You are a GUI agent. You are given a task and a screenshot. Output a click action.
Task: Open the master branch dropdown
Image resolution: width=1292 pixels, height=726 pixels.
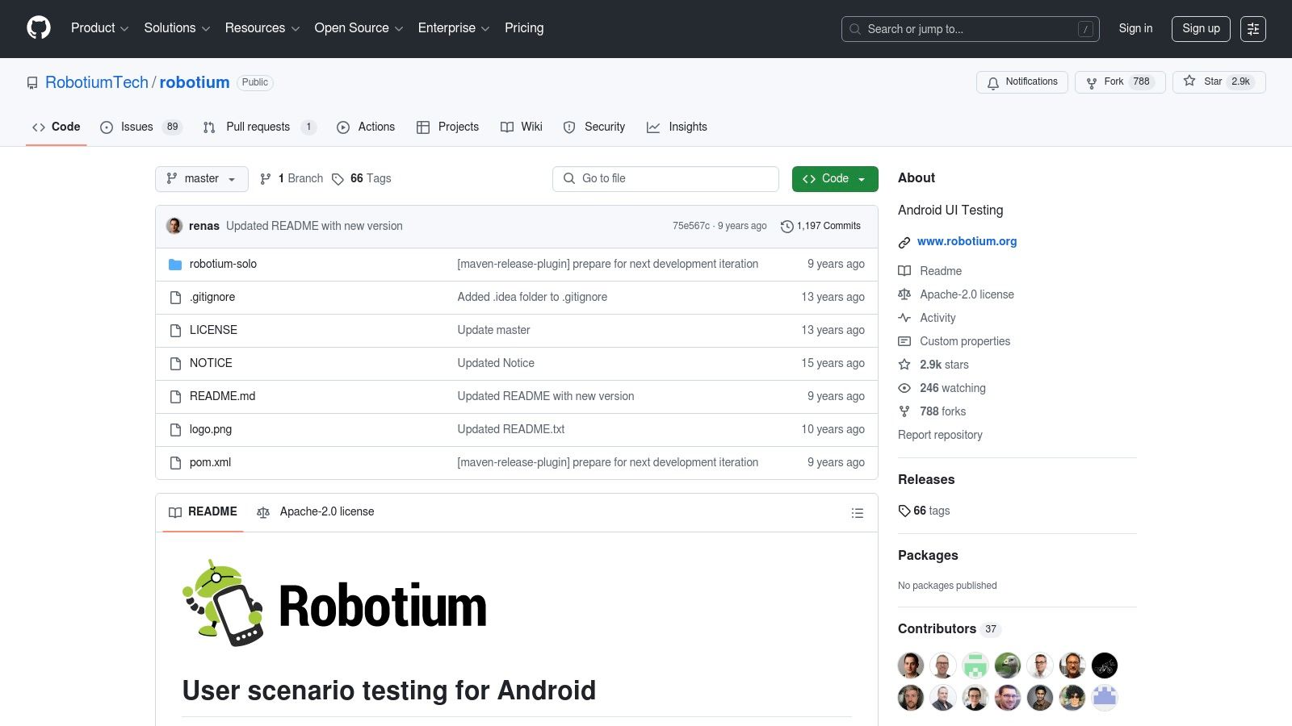202,179
